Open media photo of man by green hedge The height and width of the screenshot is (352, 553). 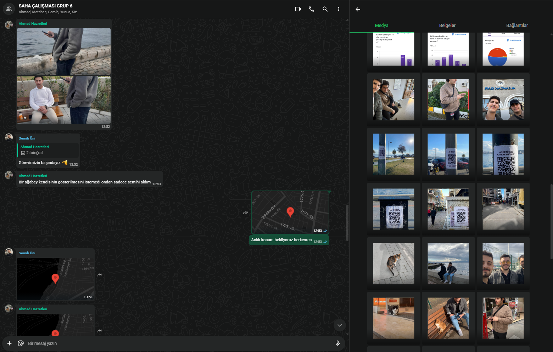(448, 100)
